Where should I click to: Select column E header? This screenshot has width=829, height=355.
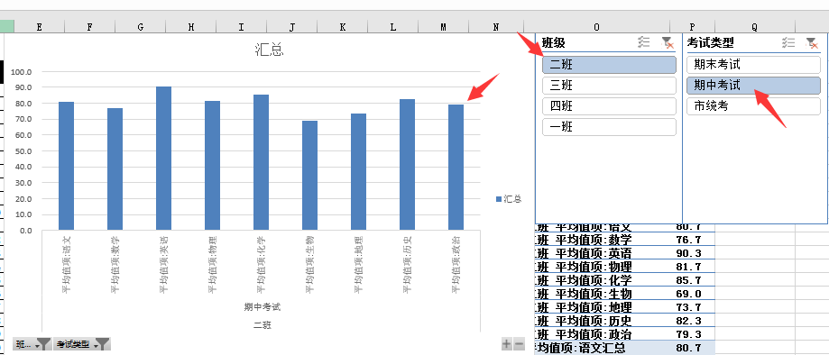pos(40,27)
